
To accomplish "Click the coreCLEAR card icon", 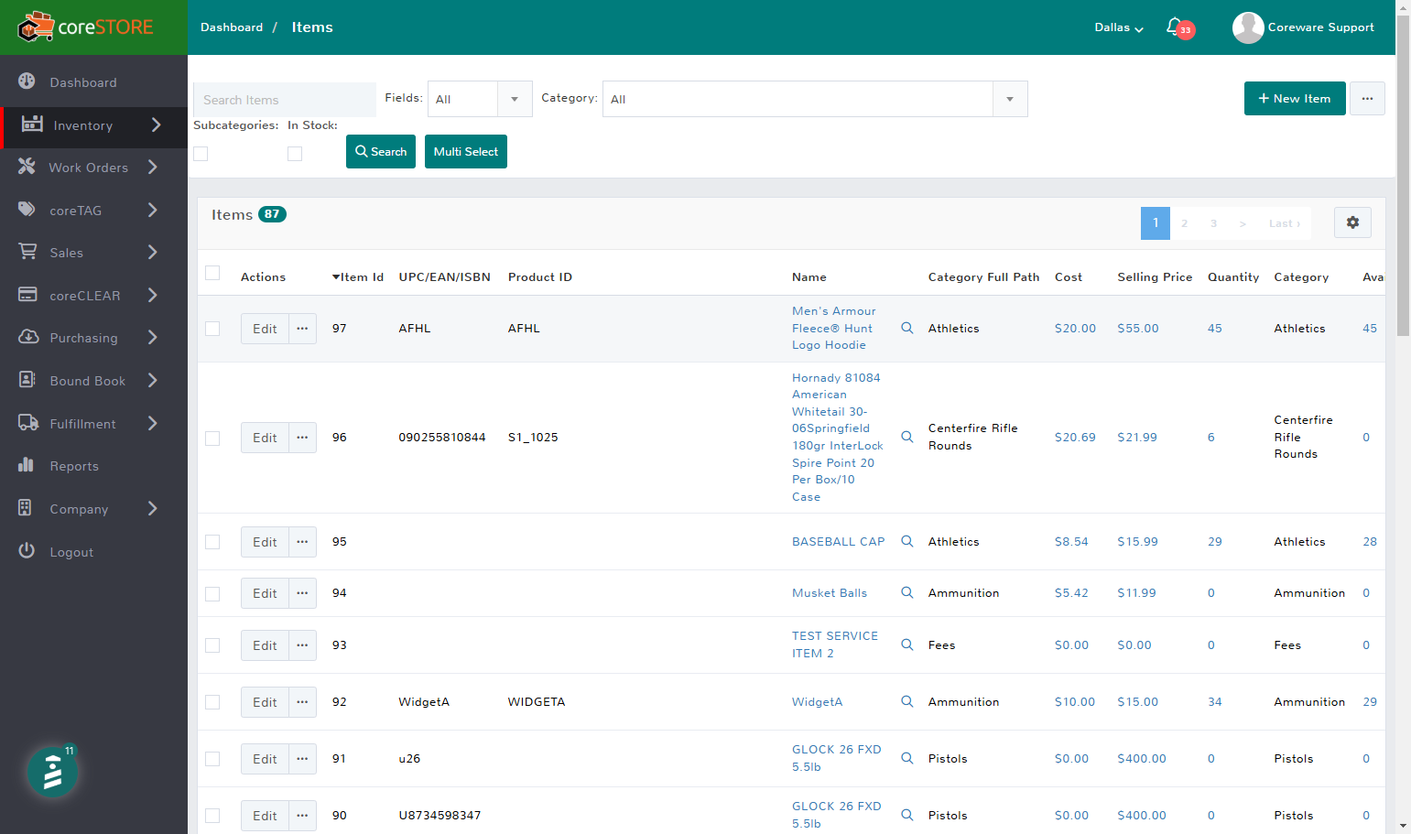I will tap(27, 295).
